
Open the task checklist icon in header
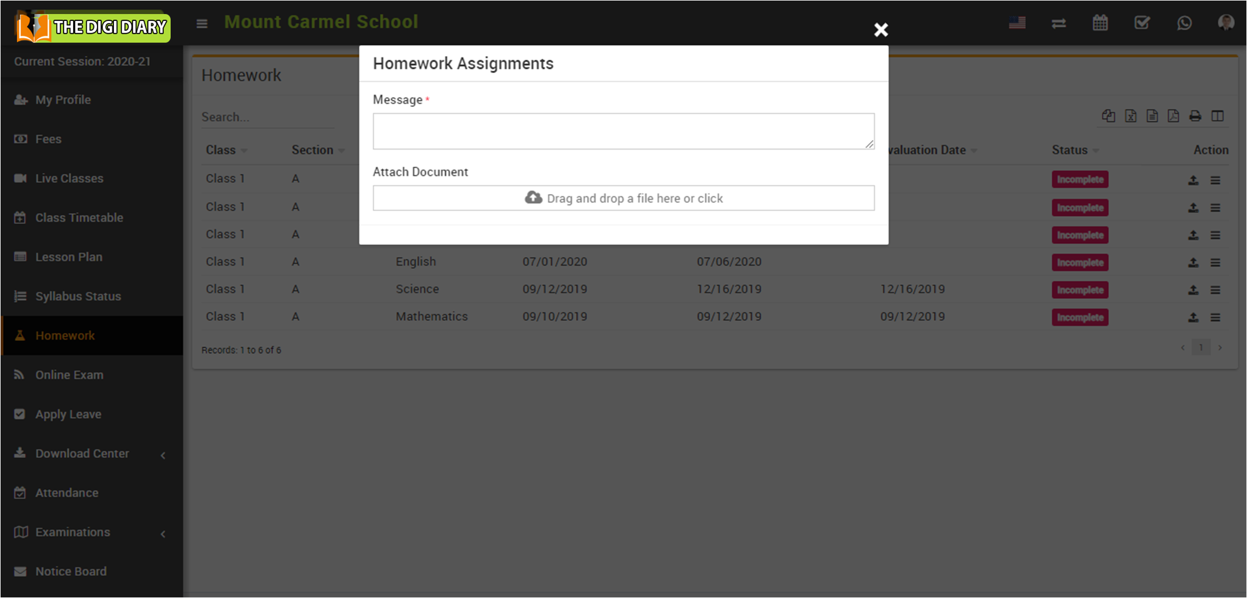[1141, 23]
